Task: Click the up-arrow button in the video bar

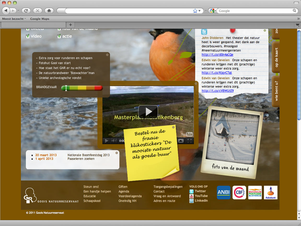Action: [x=181, y=141]
